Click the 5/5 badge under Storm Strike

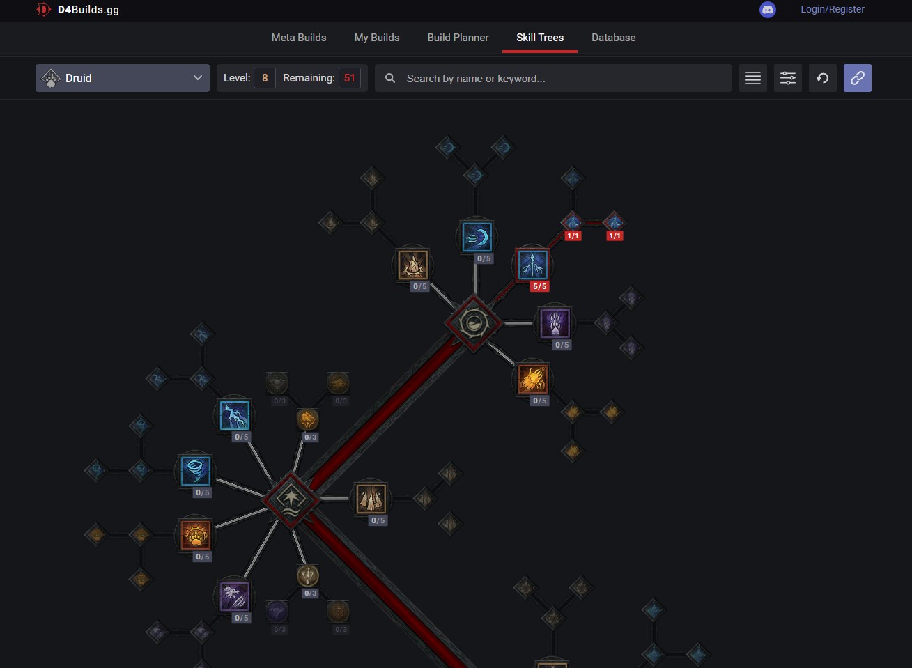point(540,286)
